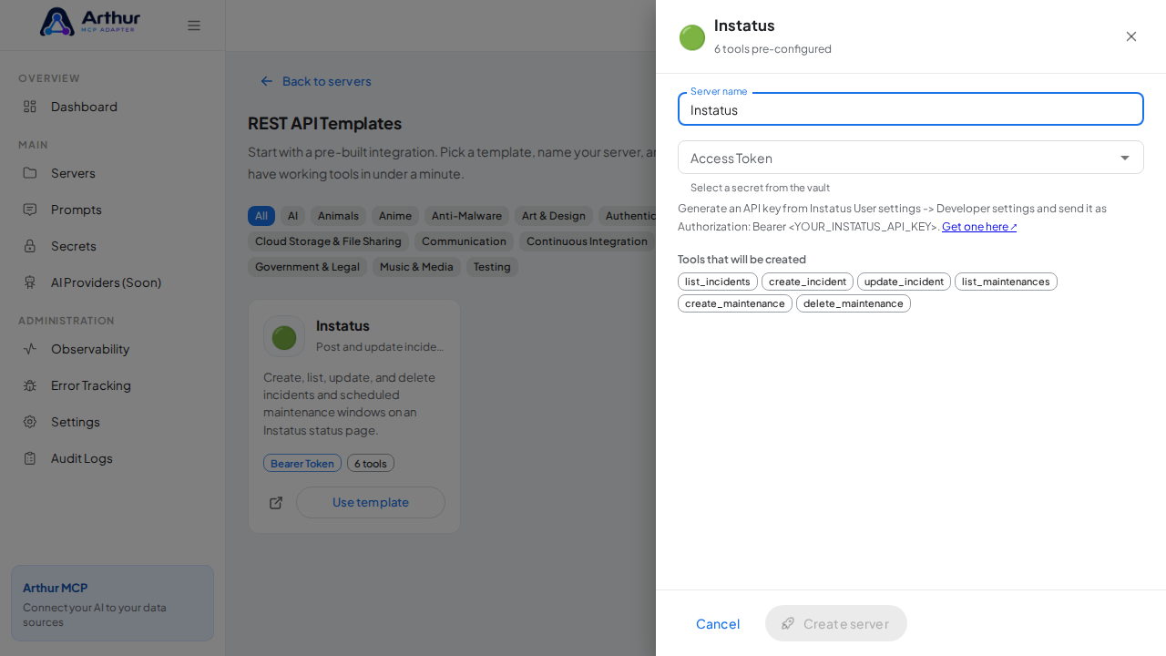Click the AI Providers icon
The width and height of the screenshot is (1166, 656).
[30, 282]
